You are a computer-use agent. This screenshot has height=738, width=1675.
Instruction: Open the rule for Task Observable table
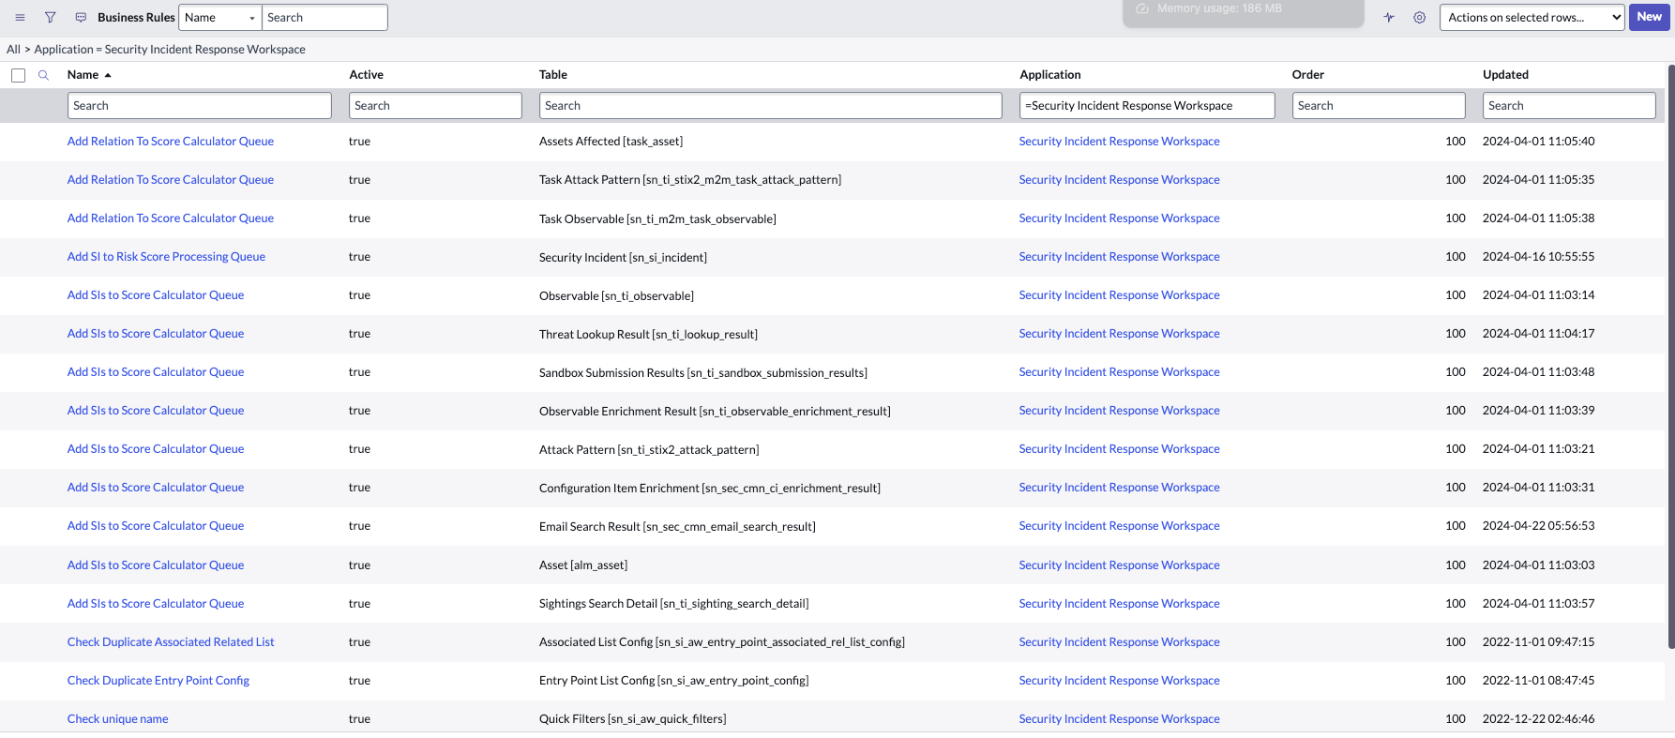tap(171, 218)
